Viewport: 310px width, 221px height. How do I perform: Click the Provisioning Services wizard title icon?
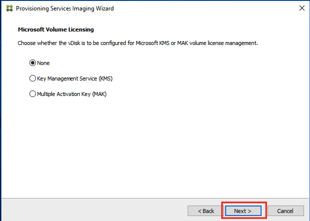pos(9,8)
